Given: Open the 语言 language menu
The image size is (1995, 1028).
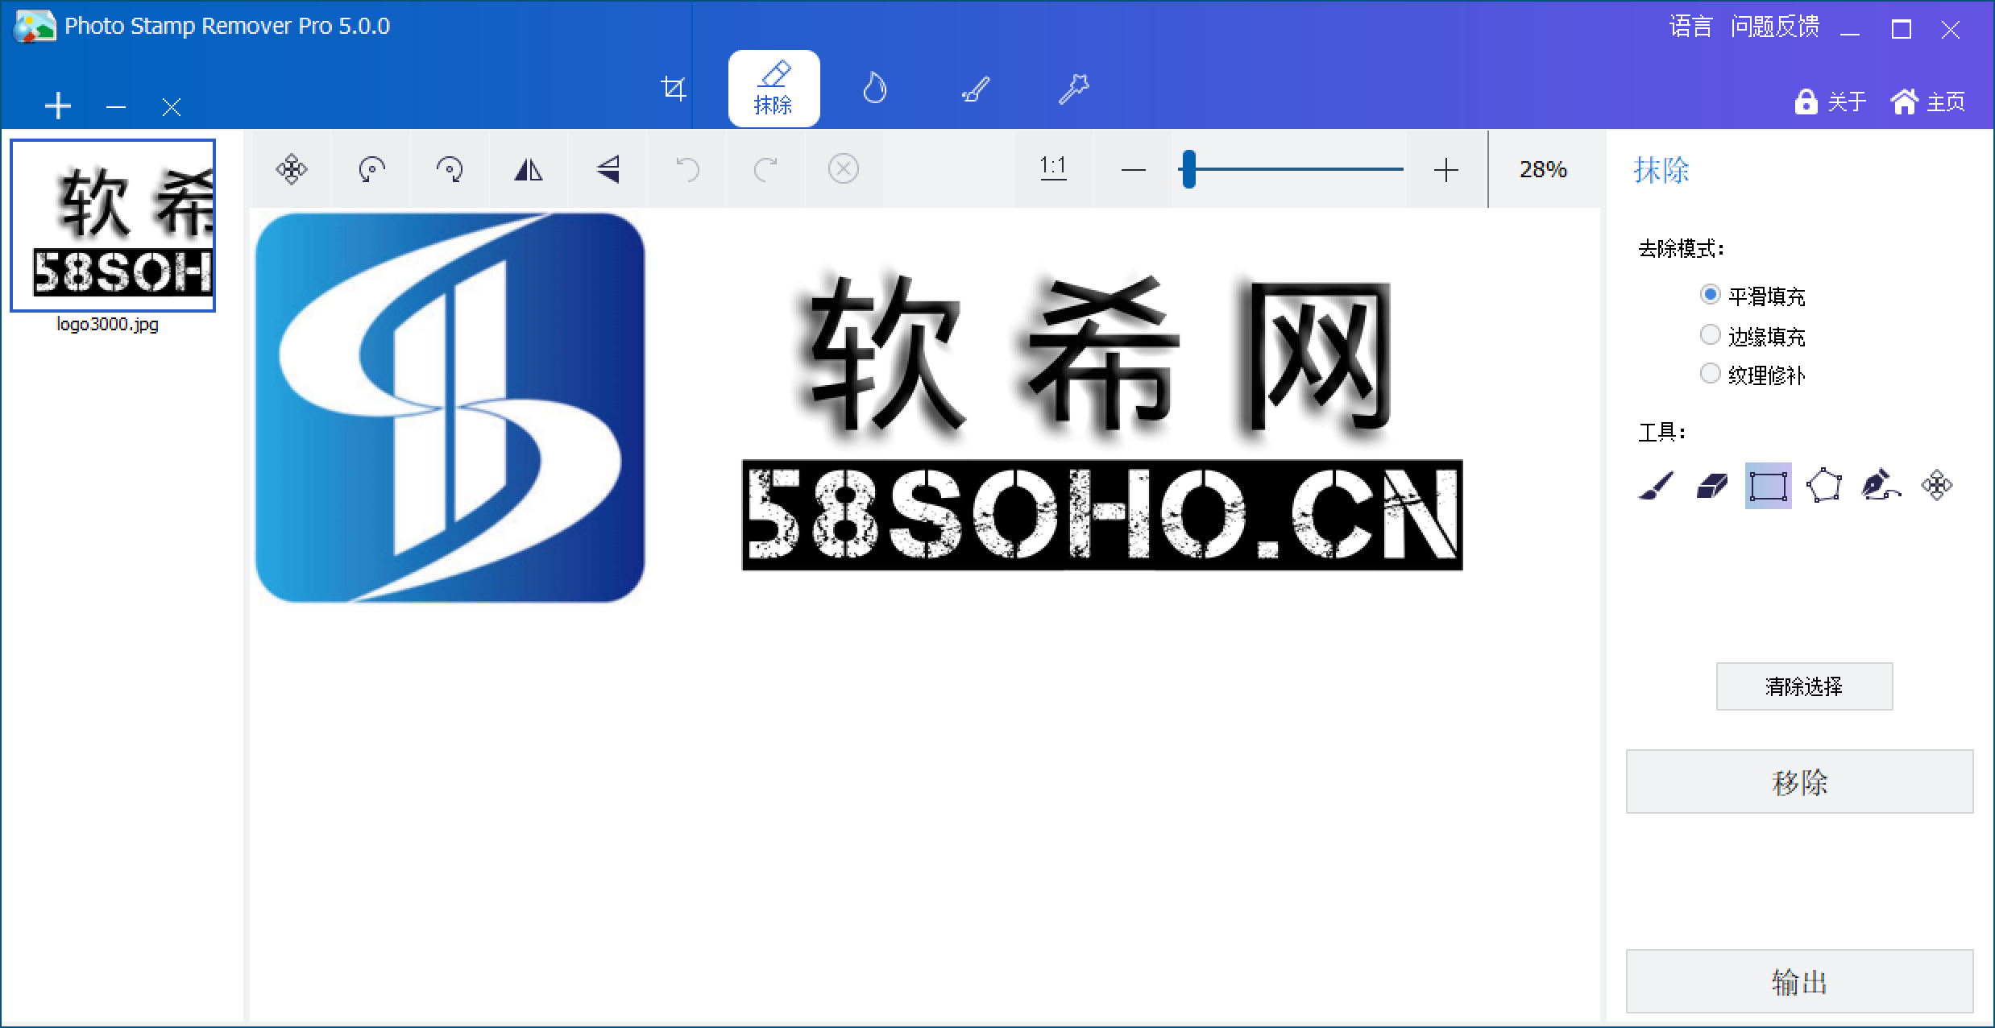Looking at the screenshot, I should click(1690, 27).
